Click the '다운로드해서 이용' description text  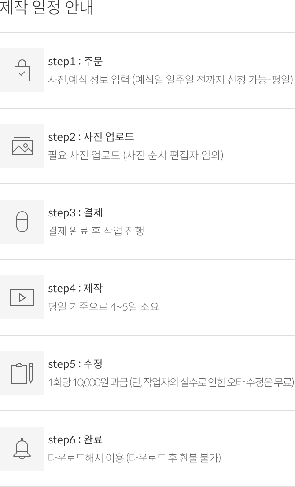pyautogui.click(x=86, y=458)
